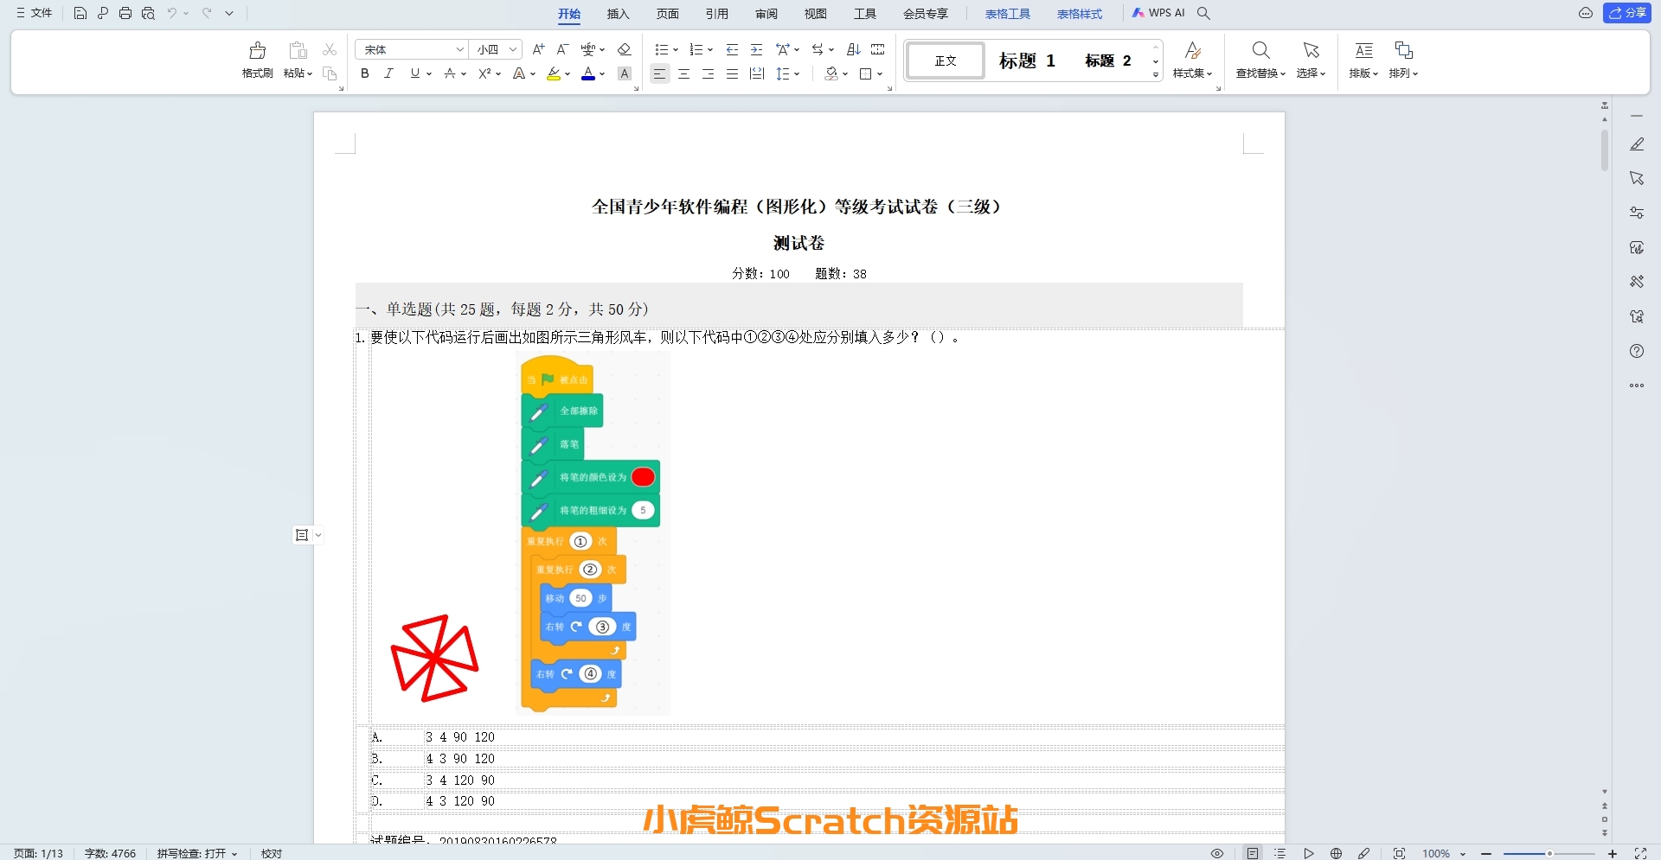
Task: Expand the borders dropdown arrow
Action: (880, 74)
